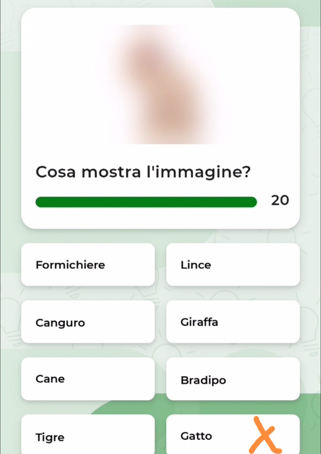Answer with the anteater option
Viewport: 321px width, 454px height.
point(88,264)
